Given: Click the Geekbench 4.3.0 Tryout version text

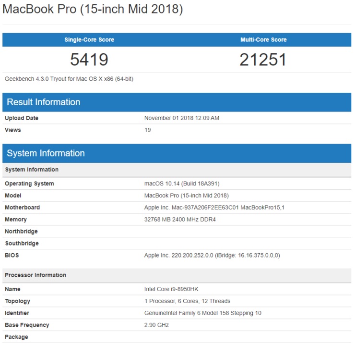Looking at the screenshot, I should click(69, 79).
